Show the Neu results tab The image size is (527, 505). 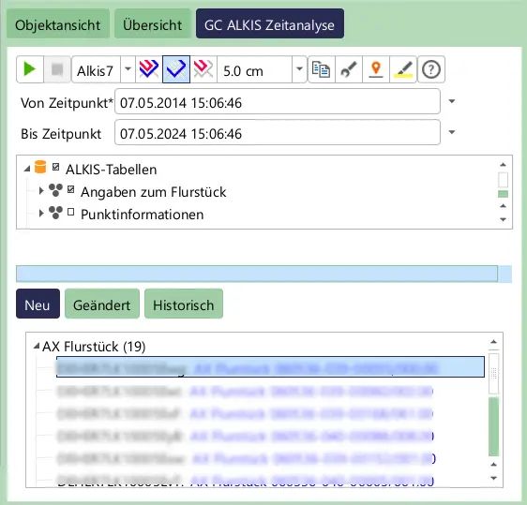coord(38,304)
